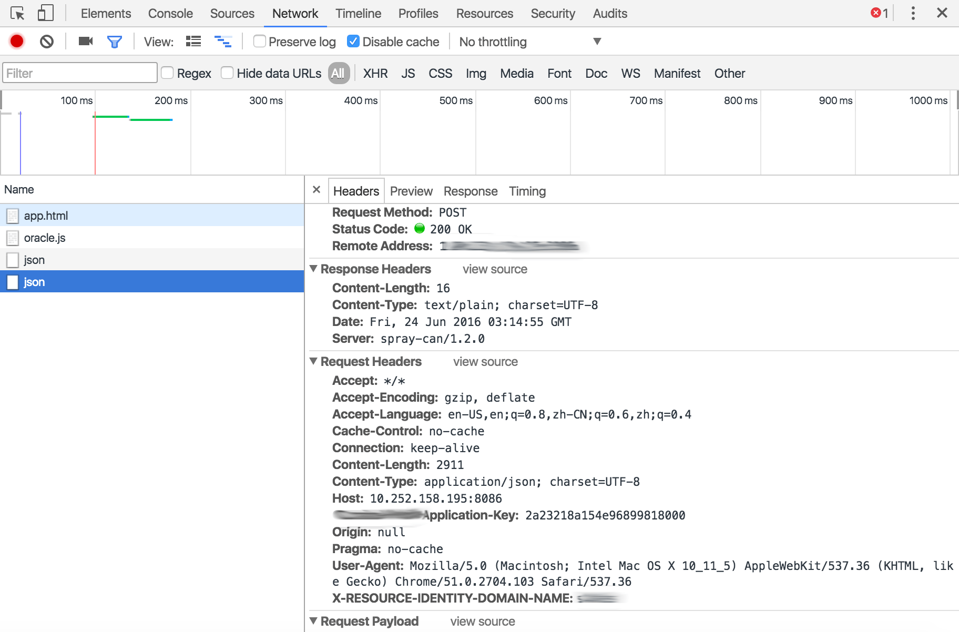Toggle the device toolbar icon
The width and height of the screenshot is (959, 632).
point(45,13)
